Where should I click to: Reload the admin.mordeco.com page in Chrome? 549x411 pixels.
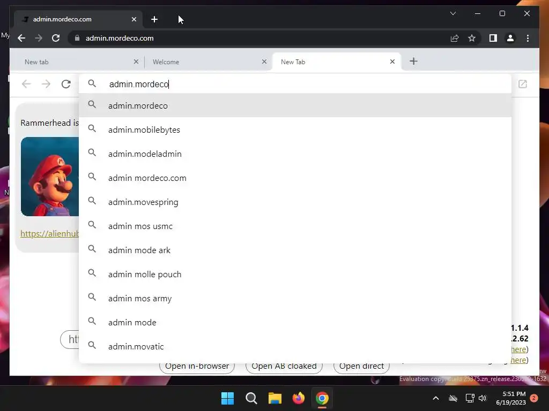click(56, 38)
